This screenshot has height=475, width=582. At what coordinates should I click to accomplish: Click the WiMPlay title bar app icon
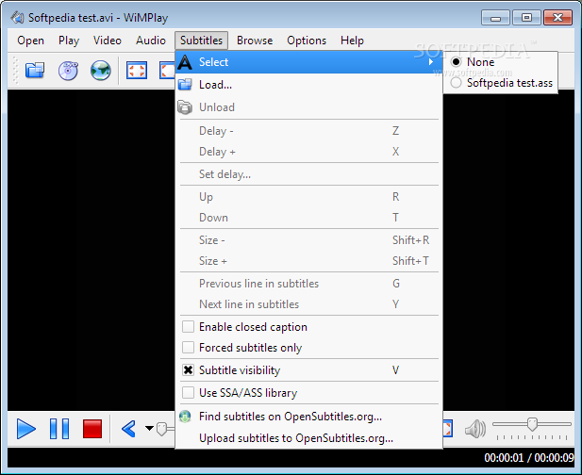[x=17, y=17]
